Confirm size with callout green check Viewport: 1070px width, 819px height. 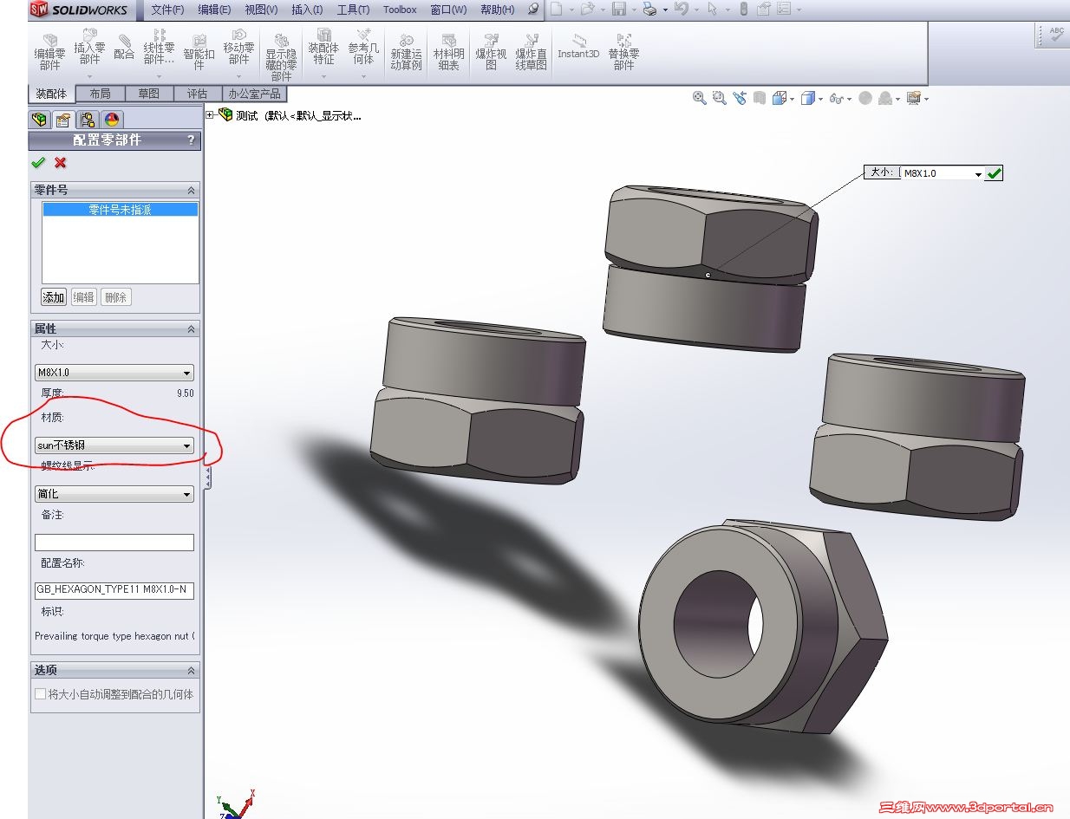tap(995, 173)
